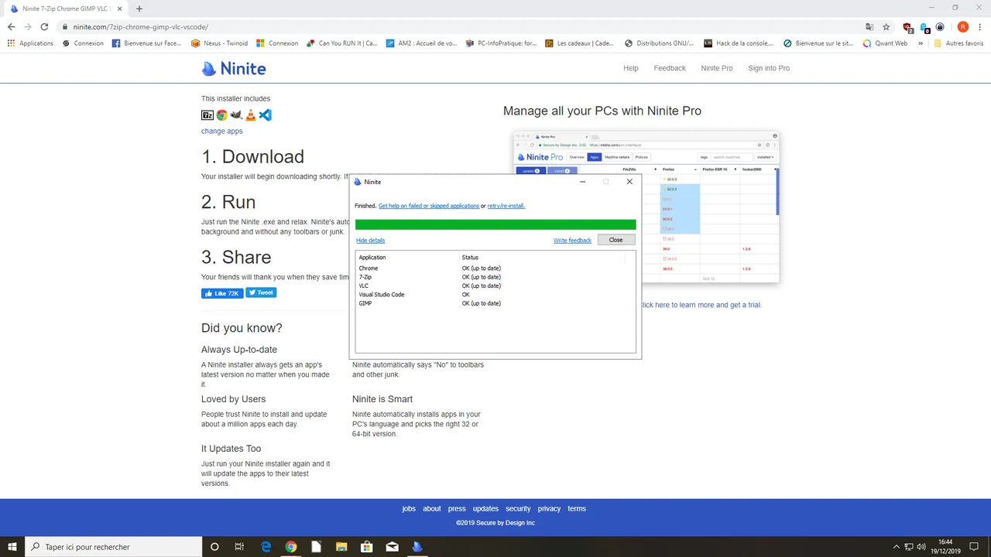
Task: Open Chrome's three-dot menu
Action: click(980, 27)
